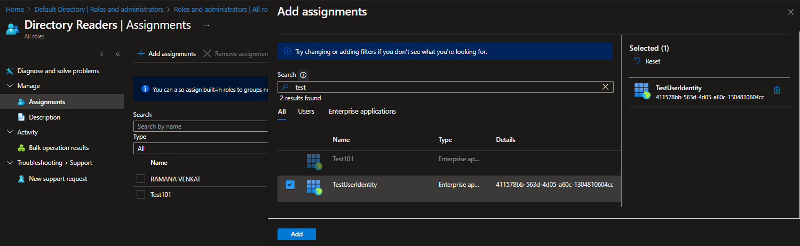Viewport: 800px width, 246px height.
Task: Switch to the Users tab
Action: (306, 112)
